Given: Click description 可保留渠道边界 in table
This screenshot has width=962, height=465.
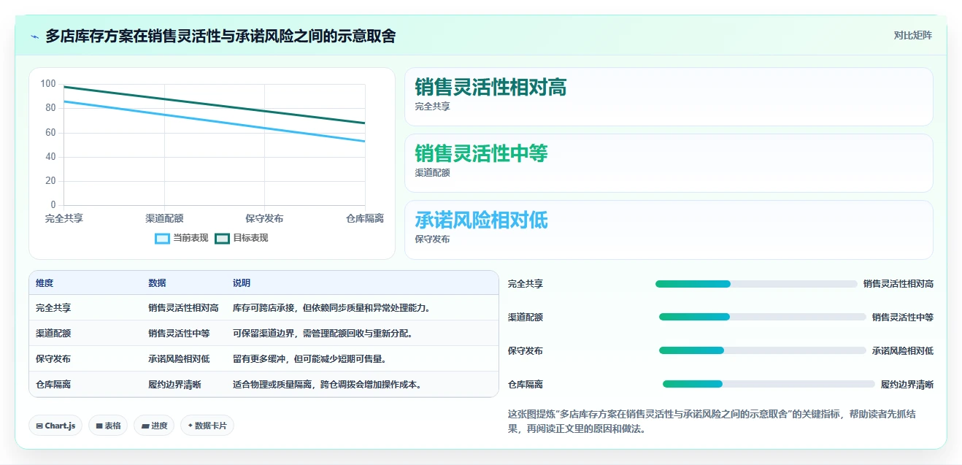Looking at the screenshot, I should point(323,334).
